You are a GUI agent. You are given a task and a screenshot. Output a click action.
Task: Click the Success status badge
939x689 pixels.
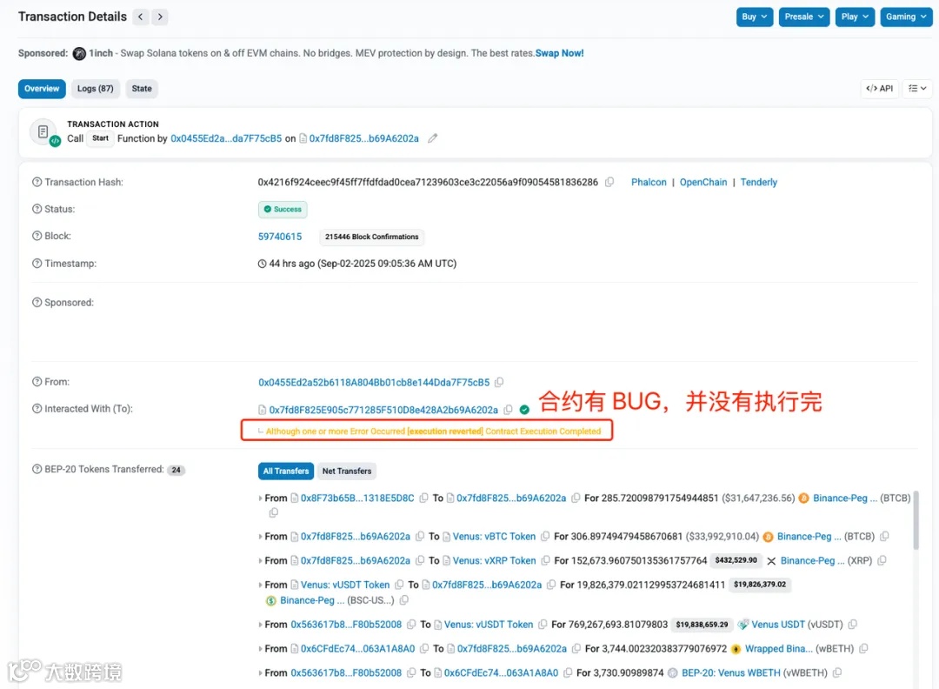pyautogui.click(x=283, y=209)
